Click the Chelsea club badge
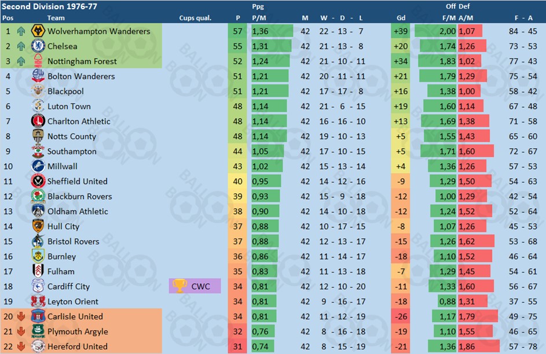The image size is (546, 354). (x=38, y=46)
